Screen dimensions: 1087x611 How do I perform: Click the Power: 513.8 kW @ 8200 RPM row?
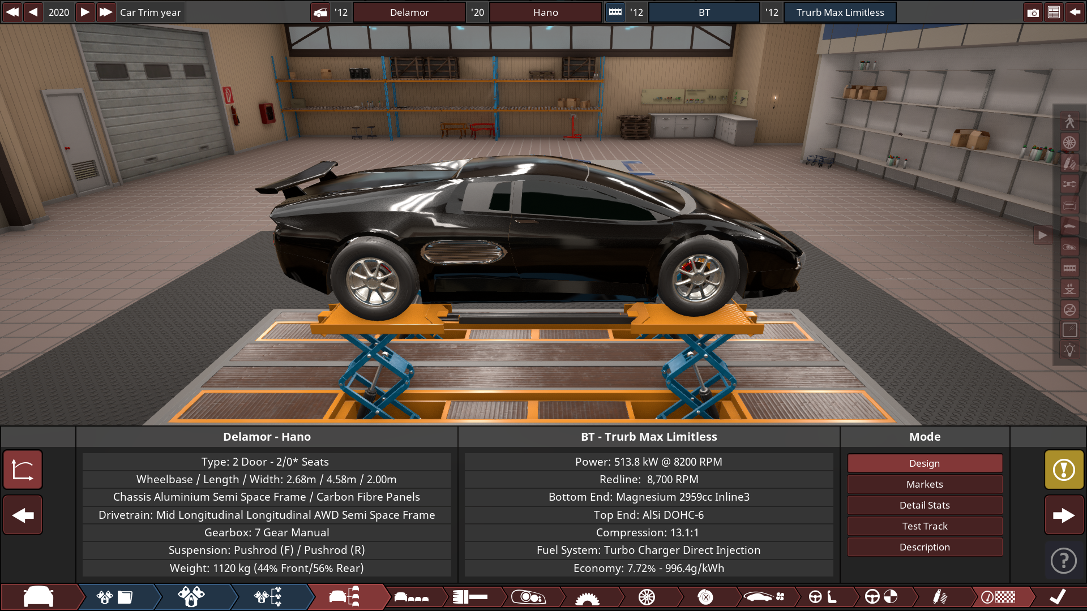coord(649,462)
